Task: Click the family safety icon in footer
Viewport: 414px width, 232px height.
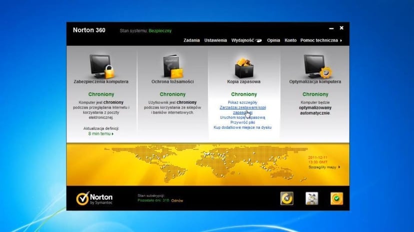Action: pyautogui.click(x=312, y=198)
